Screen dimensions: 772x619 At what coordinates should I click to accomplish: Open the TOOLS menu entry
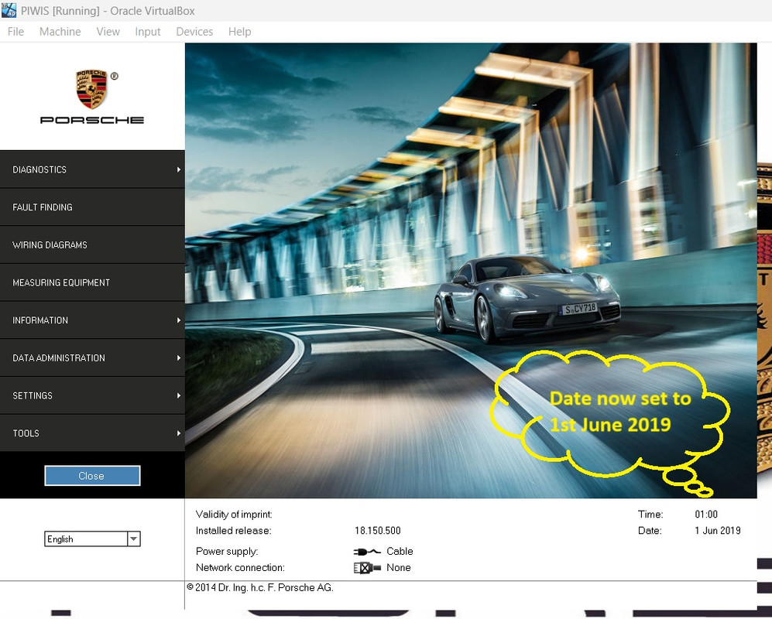(x=92, y=433)
